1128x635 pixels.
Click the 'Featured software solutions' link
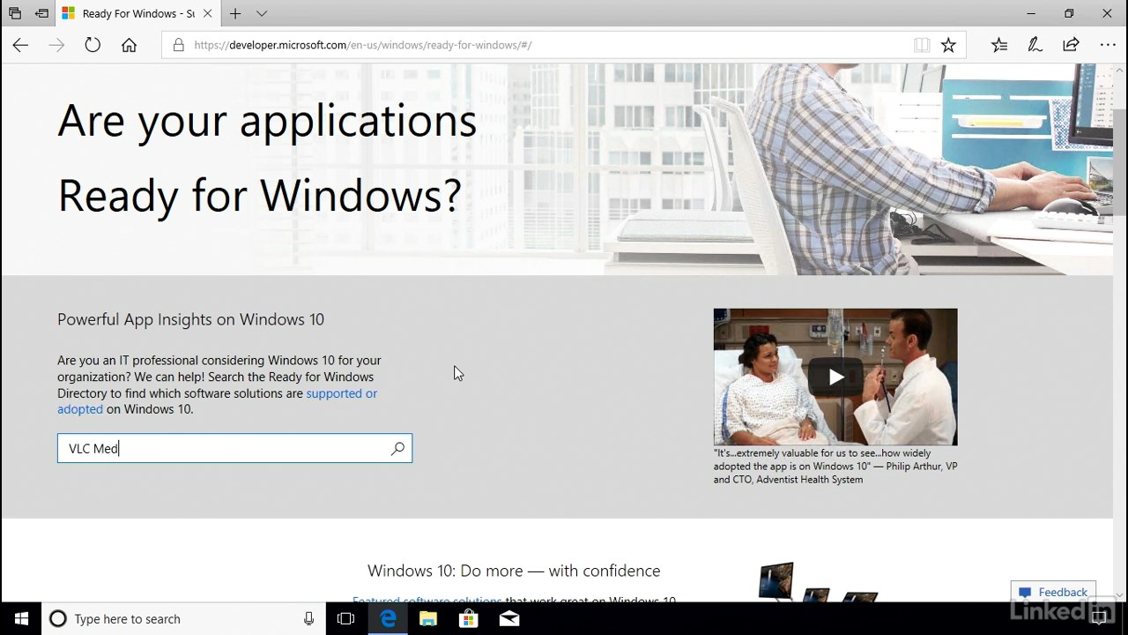pyautogui.click(x=427, y=601)
